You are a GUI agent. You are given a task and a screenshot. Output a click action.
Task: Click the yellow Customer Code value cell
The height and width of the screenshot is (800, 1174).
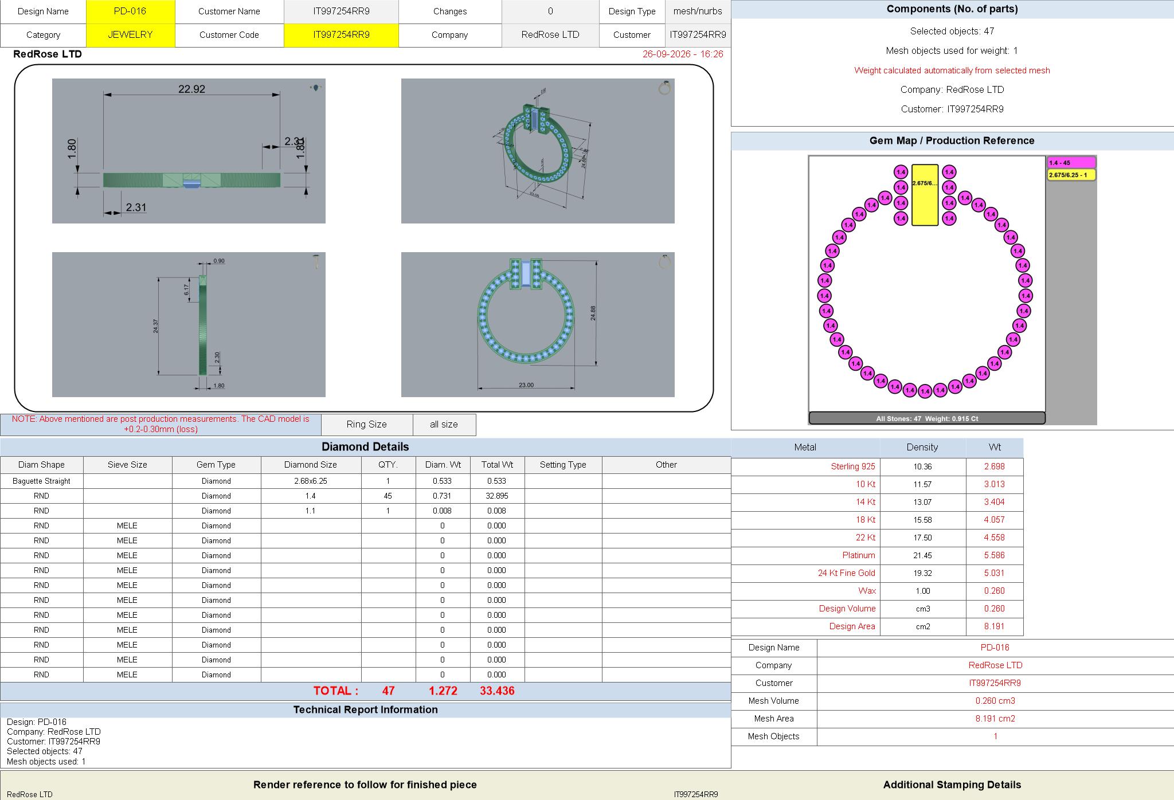pos(341,35)
